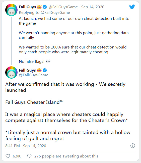Open the lower Fall Guys profile avatar
The height and width of the screenshot is (163, 141).
click(x=12, y=72)
